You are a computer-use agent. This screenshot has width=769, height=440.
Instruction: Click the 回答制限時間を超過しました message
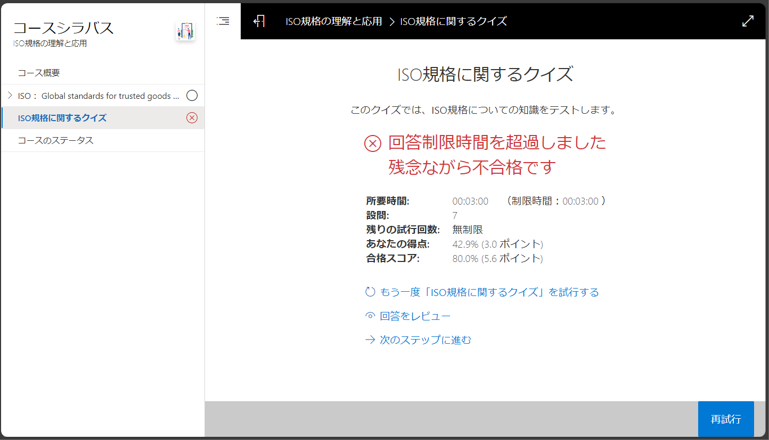tap(497, 143)
